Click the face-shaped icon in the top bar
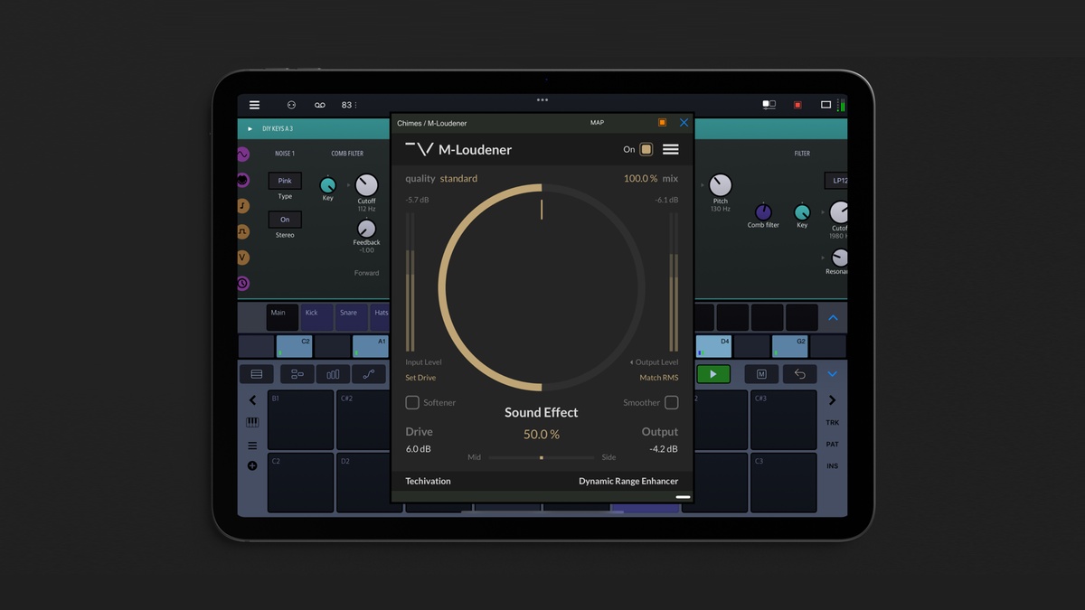Image resolution: width=1085 pixels, height=610 pixels. point(291,105)
